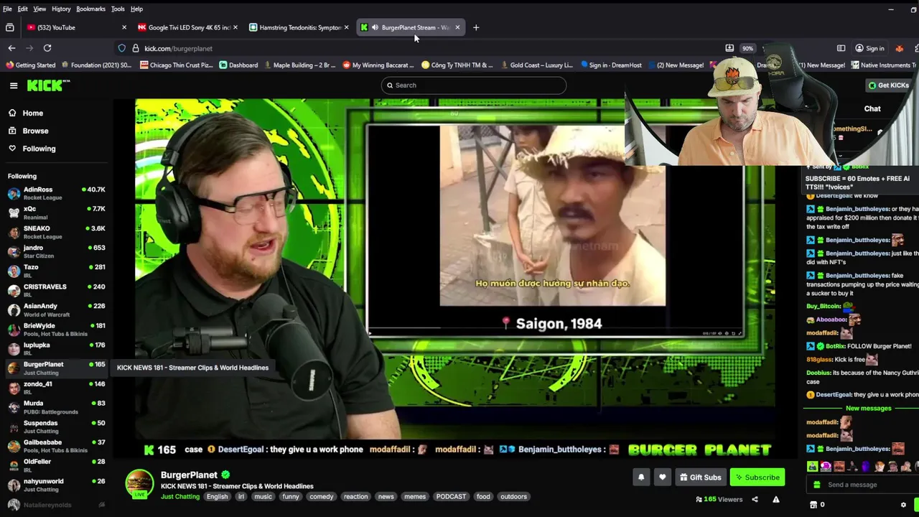Viewport: 919px width, 517px height.
Task: Close the YouTube tab
Action: [x=124, y=27]
